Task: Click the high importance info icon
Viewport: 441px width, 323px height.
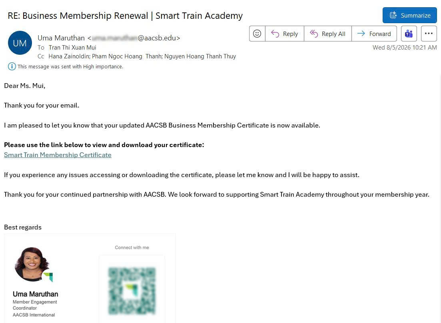Action: [12, 67]
